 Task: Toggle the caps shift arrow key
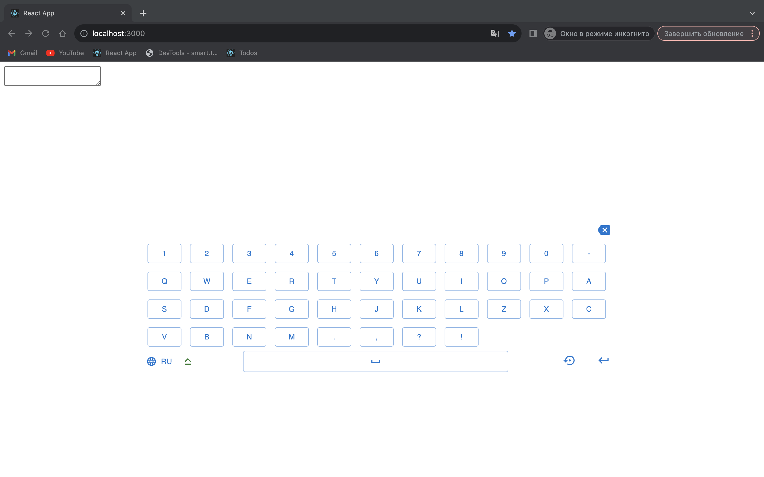[x=188, y=361]
